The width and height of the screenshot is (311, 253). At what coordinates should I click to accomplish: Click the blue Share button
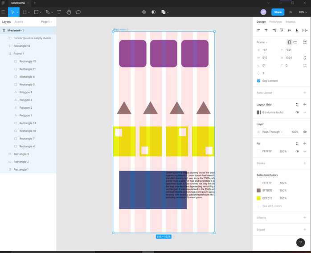[278, 12]
